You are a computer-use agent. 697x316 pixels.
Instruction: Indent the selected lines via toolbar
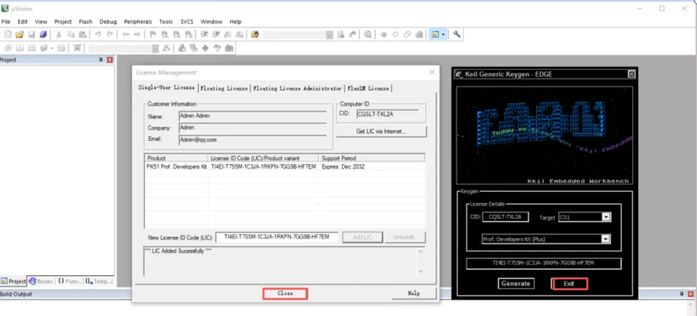pyautogui.click(x=204, y=34)
